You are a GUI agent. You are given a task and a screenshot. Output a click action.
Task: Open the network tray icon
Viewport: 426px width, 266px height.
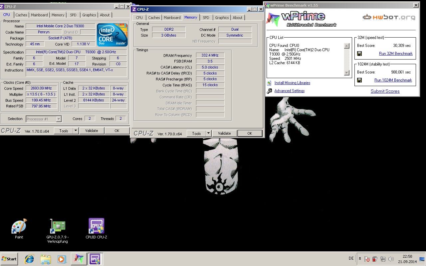pos(383,259)
